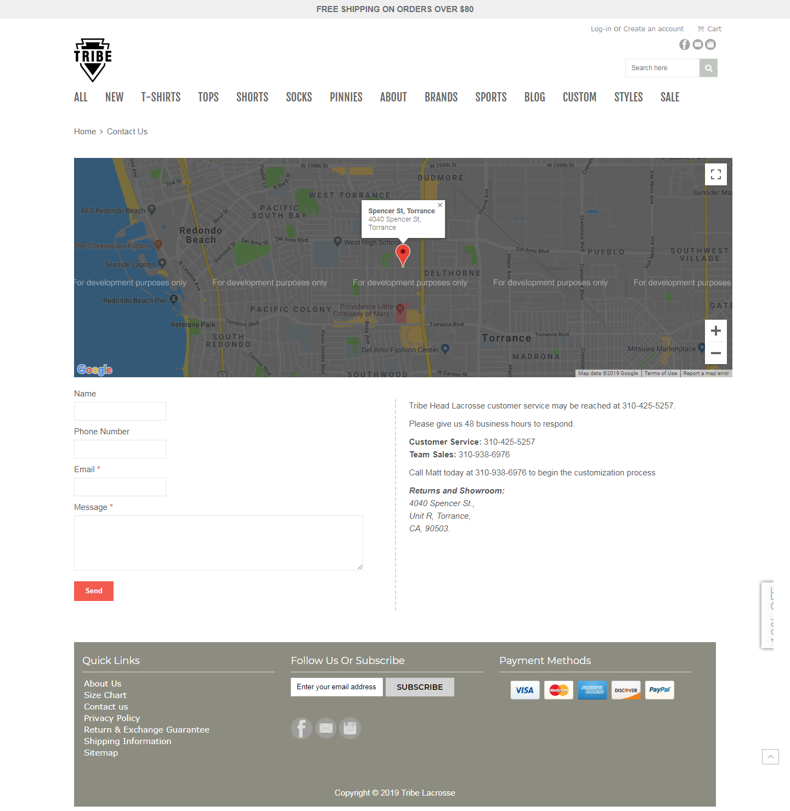This screenshot has width=790, height=811.
Task: Open the Size Chart footer link
Action: 105,695
